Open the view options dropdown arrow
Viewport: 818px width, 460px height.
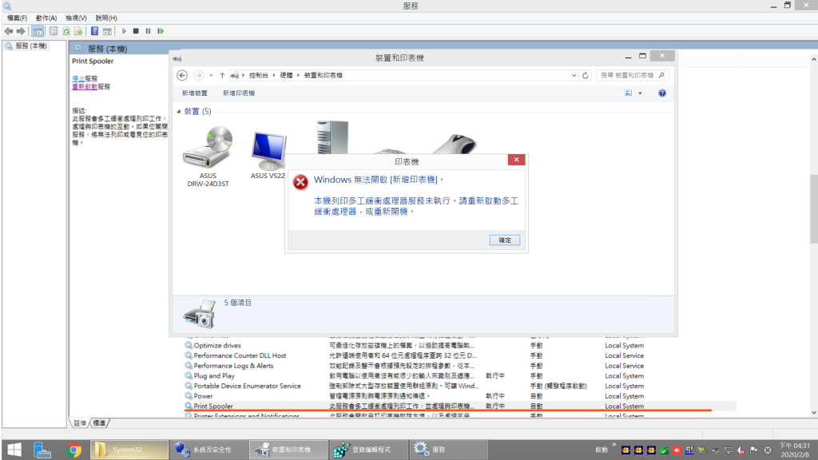[640, 93]
